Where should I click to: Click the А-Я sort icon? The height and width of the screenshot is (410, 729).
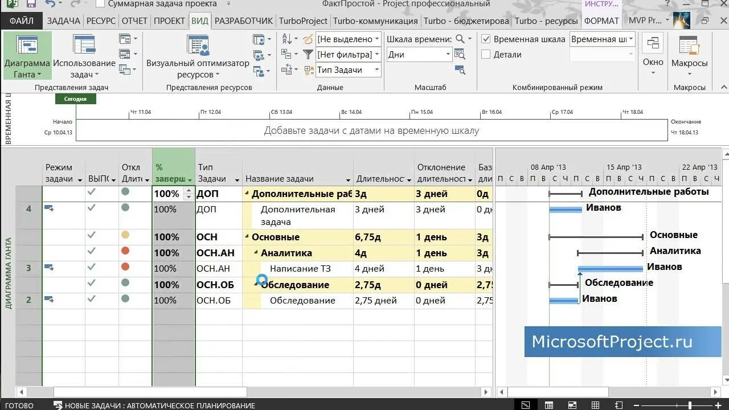(286, 39)
